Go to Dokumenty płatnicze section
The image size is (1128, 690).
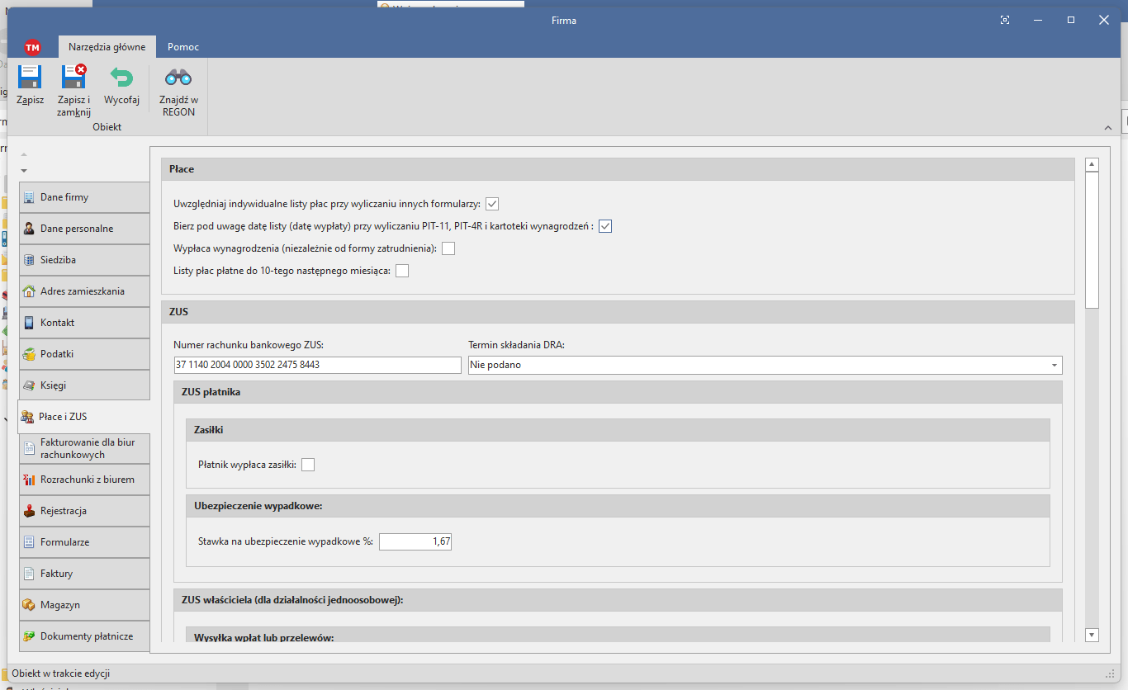pyautogui.click(x=84, y=636)
